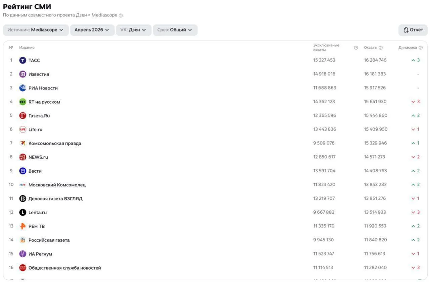Open the Вести publication link
The image size is (430, 282).
click(35, 171)
